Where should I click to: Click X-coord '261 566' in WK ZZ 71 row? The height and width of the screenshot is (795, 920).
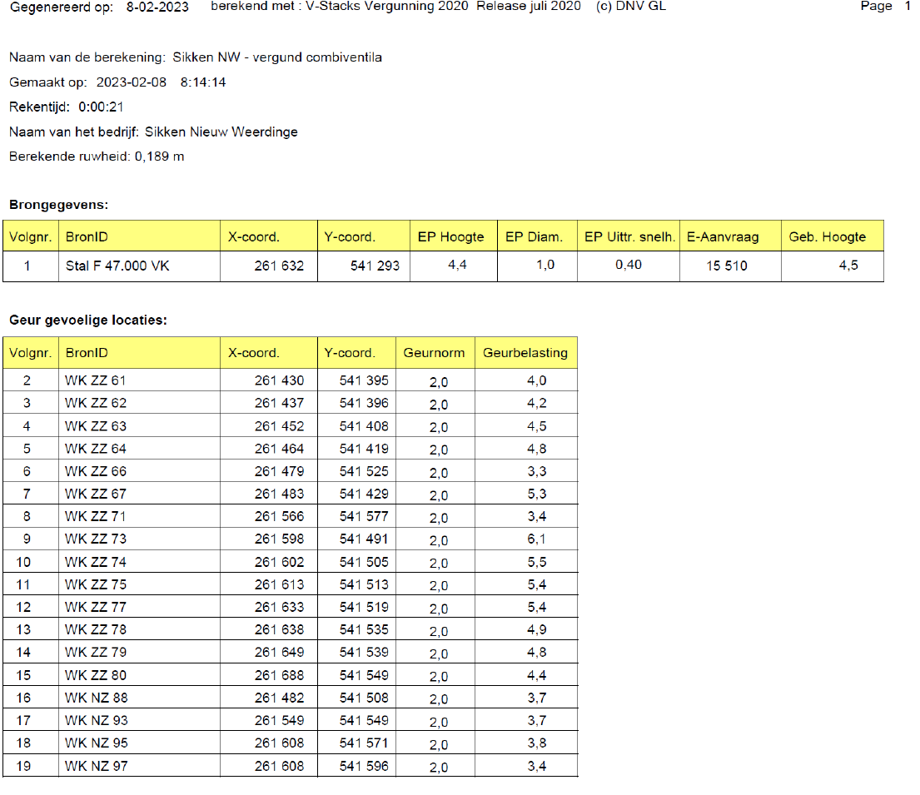coord(279,516)
